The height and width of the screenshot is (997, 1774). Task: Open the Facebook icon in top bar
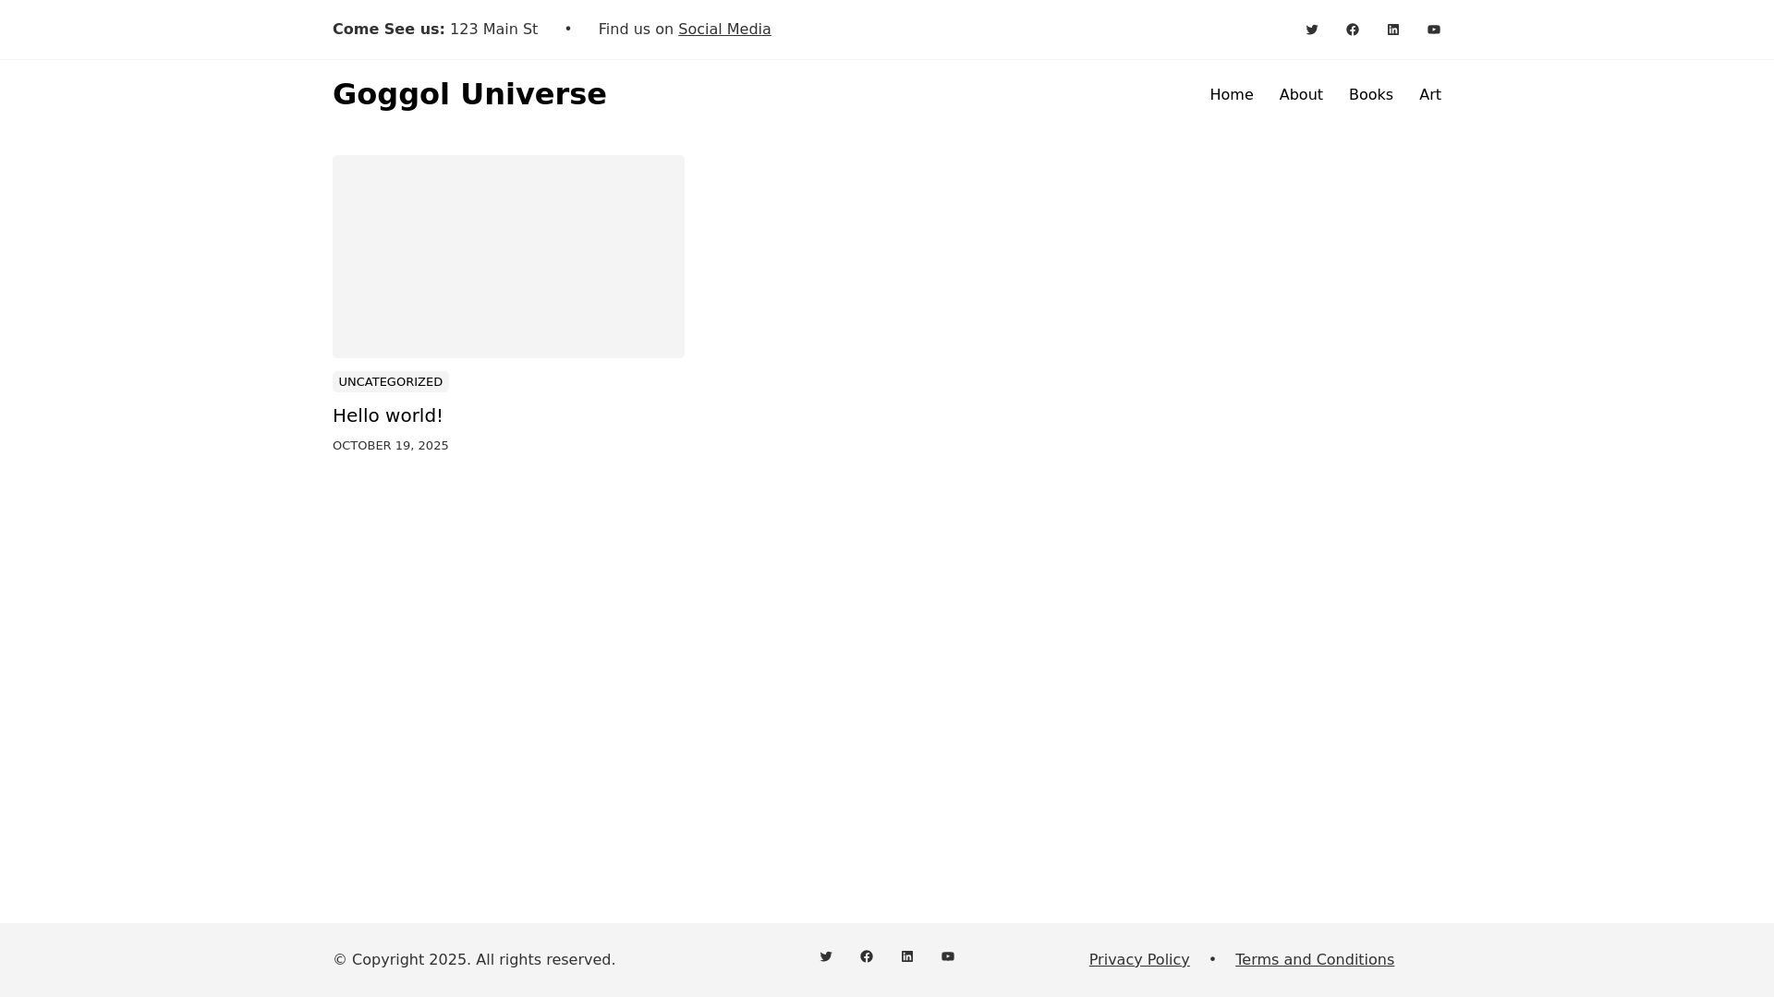click(x=1353, y=30)
